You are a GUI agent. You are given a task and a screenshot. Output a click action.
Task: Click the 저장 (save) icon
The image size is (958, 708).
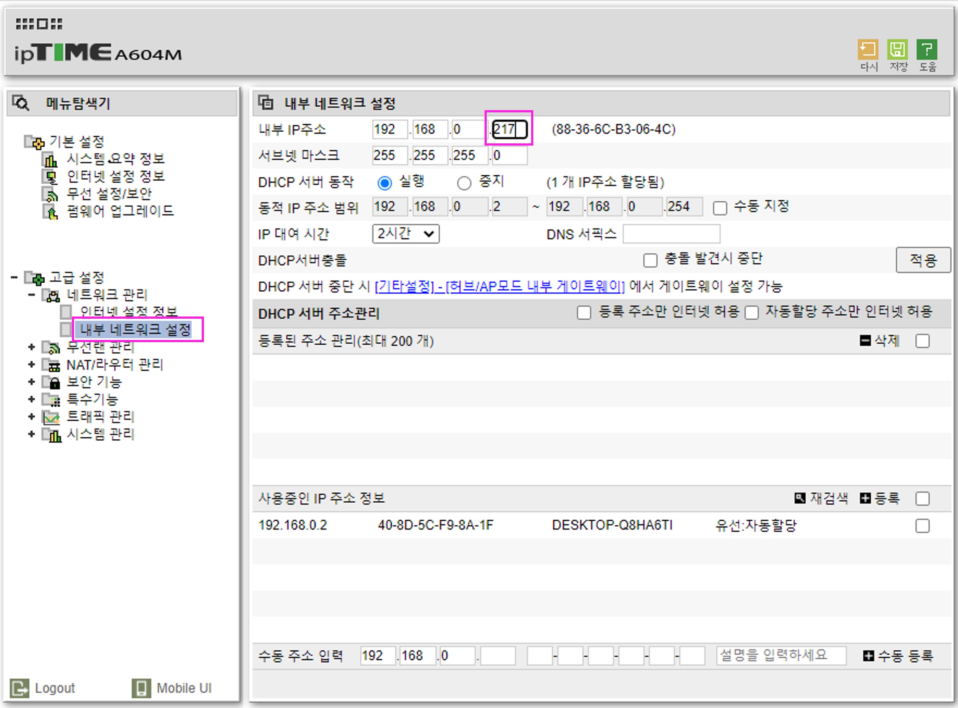[x=897, y=50]
